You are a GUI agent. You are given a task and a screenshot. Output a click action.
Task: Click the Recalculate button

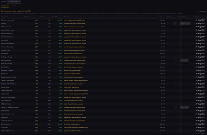coord(203,11)
